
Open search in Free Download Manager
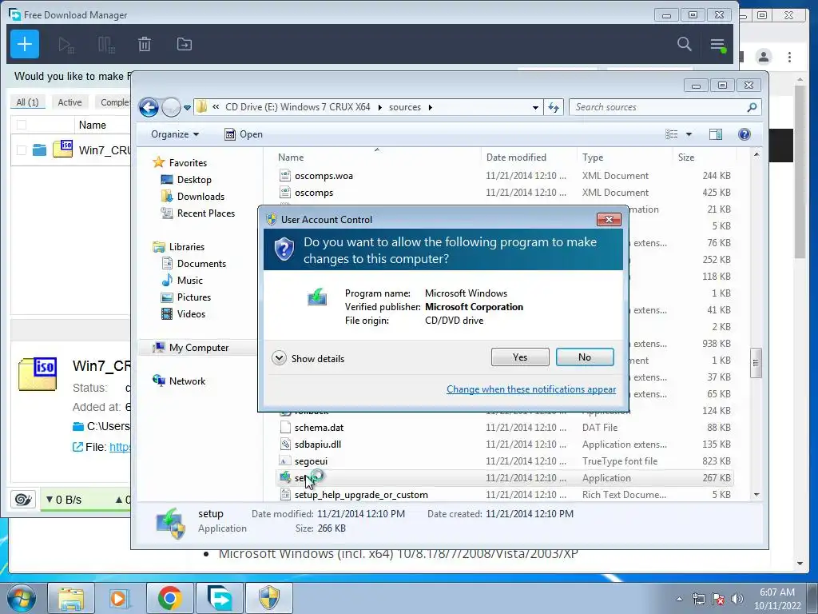point(684,45)
